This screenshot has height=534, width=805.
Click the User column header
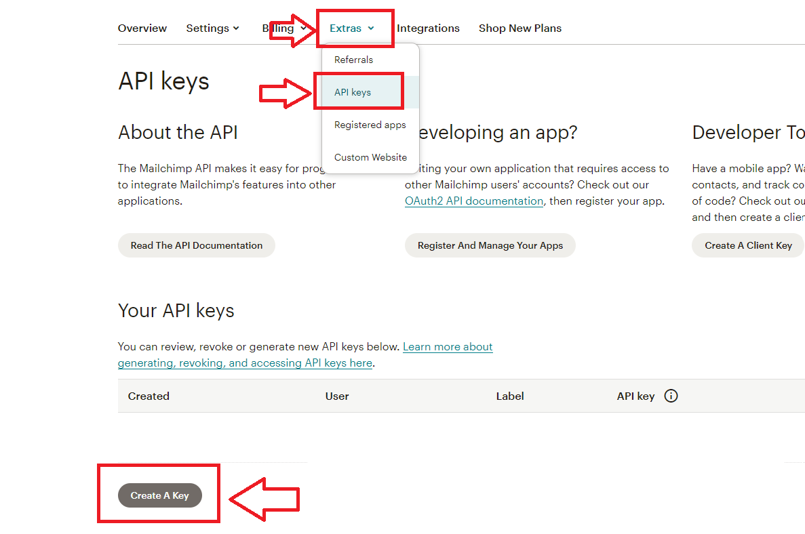(337, 396)
